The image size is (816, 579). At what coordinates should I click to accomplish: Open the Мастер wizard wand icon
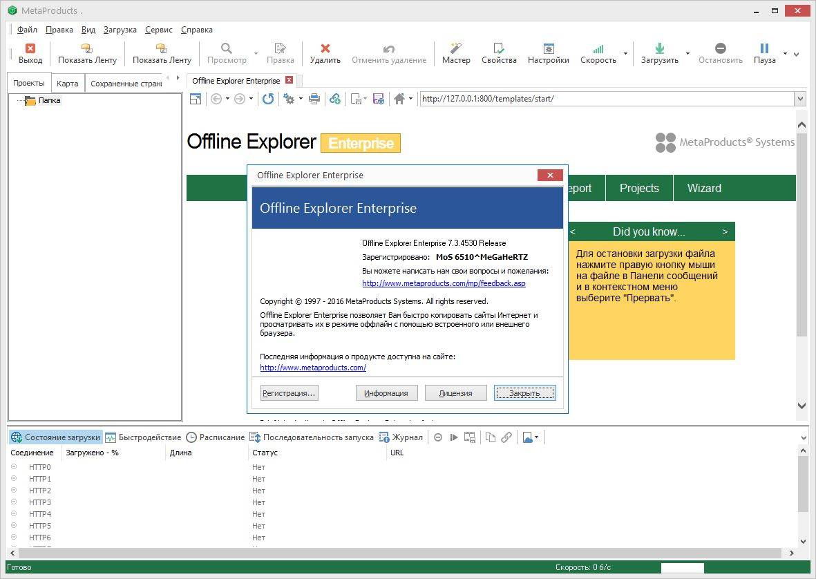pyautogui.click(x=456, y=48)
